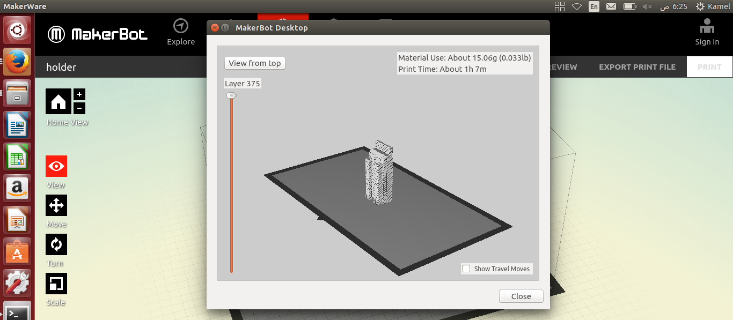Click the holder file name
Screen dimensions: 733x320
click(61, 67)
